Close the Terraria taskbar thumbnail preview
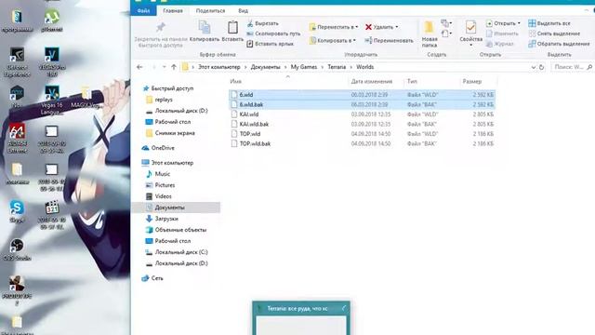The width and height of the screenshot is (595, 335). point(344,308)
